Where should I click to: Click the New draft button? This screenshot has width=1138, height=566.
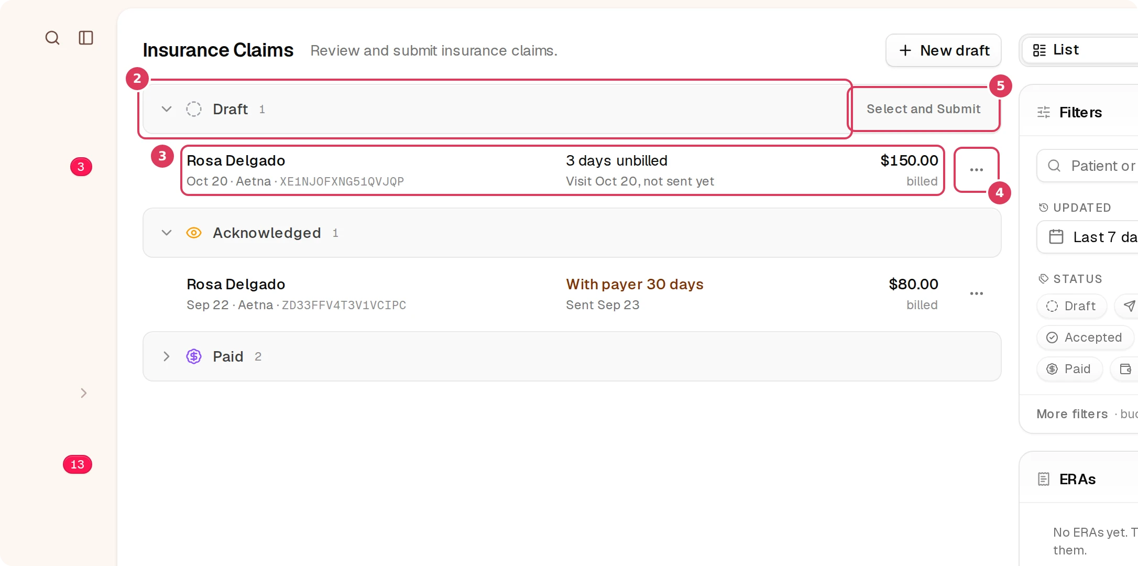(943, 50)
